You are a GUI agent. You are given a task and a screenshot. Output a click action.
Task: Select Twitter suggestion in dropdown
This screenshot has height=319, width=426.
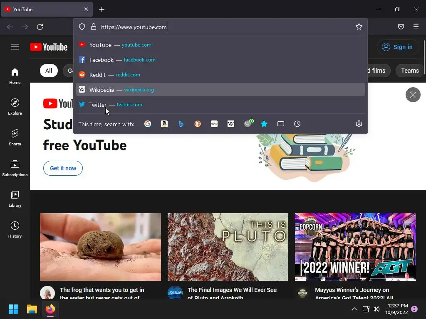(220, 104)
